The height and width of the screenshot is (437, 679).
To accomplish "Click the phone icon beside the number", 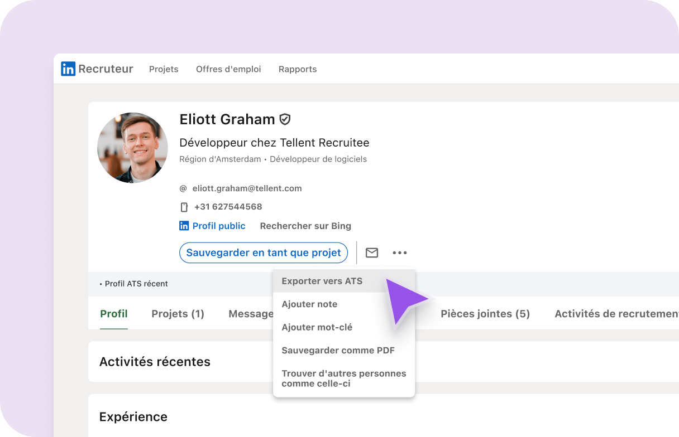I will [x=184, y=206].
